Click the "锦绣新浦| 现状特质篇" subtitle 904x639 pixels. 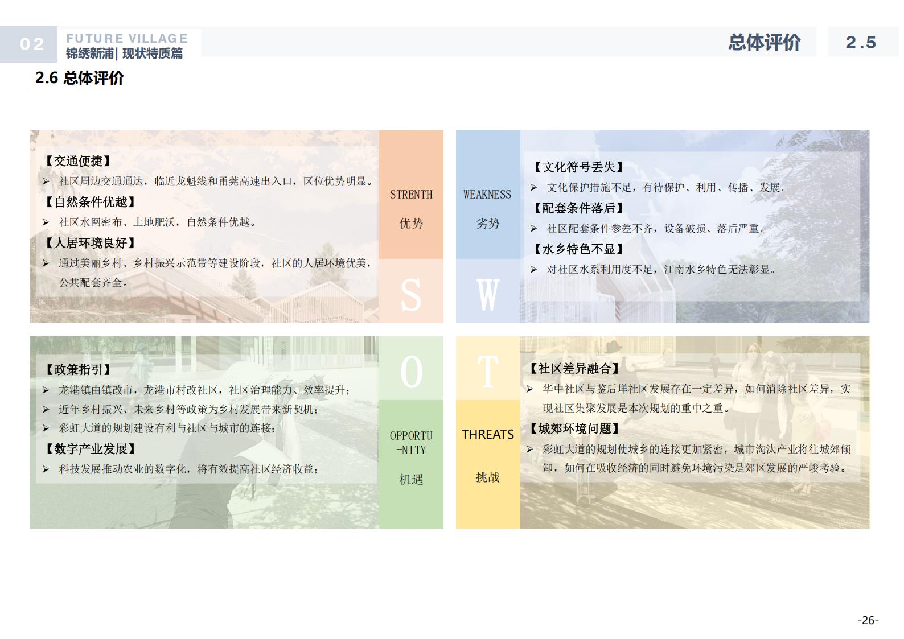[x=125, y=53]
